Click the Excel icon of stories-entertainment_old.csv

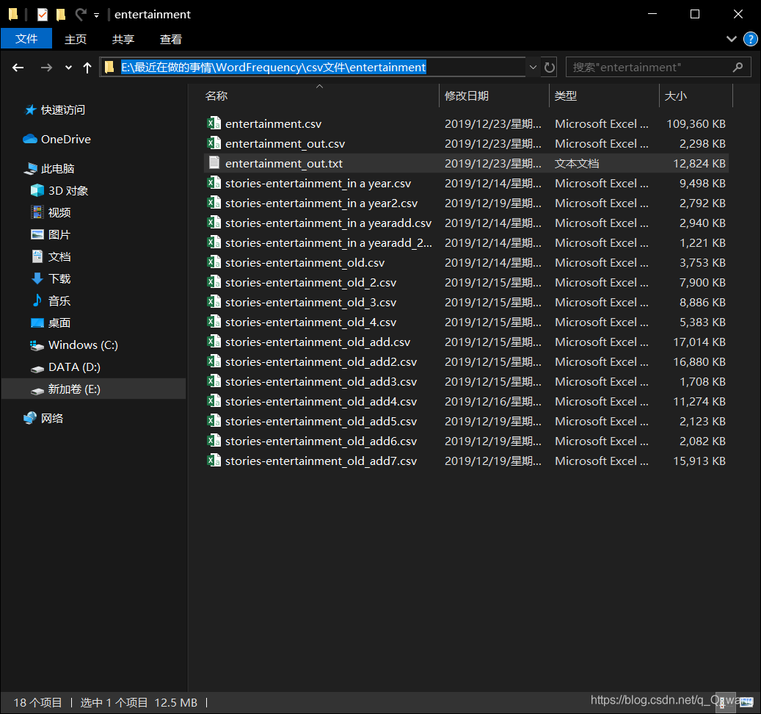214,262
